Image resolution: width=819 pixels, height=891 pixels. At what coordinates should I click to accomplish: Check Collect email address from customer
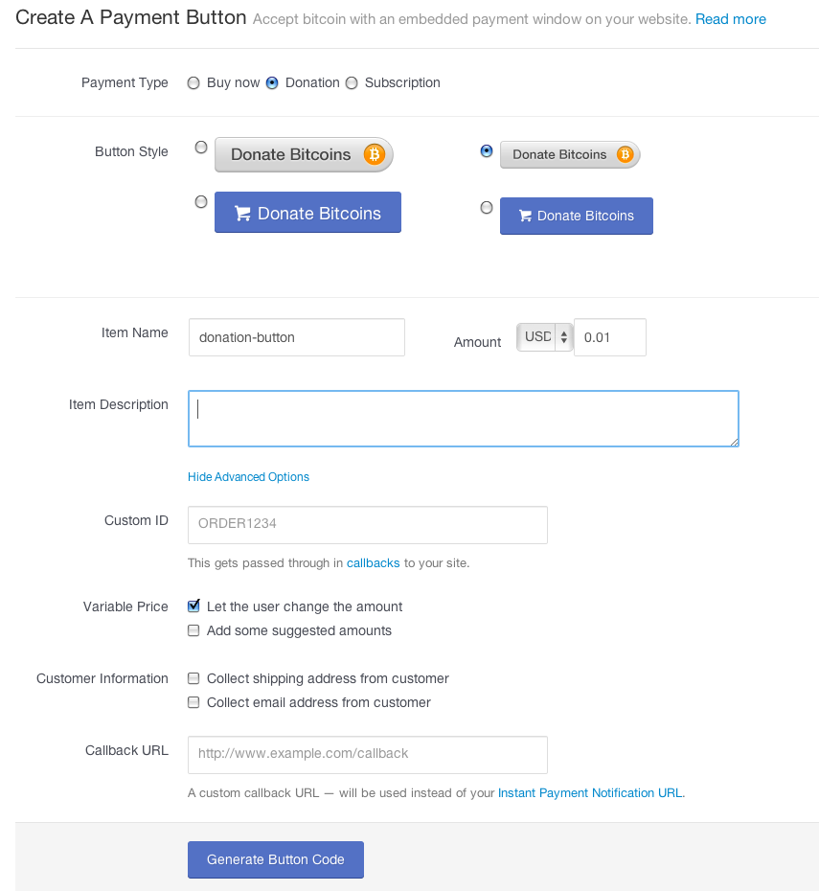(193, 701)
